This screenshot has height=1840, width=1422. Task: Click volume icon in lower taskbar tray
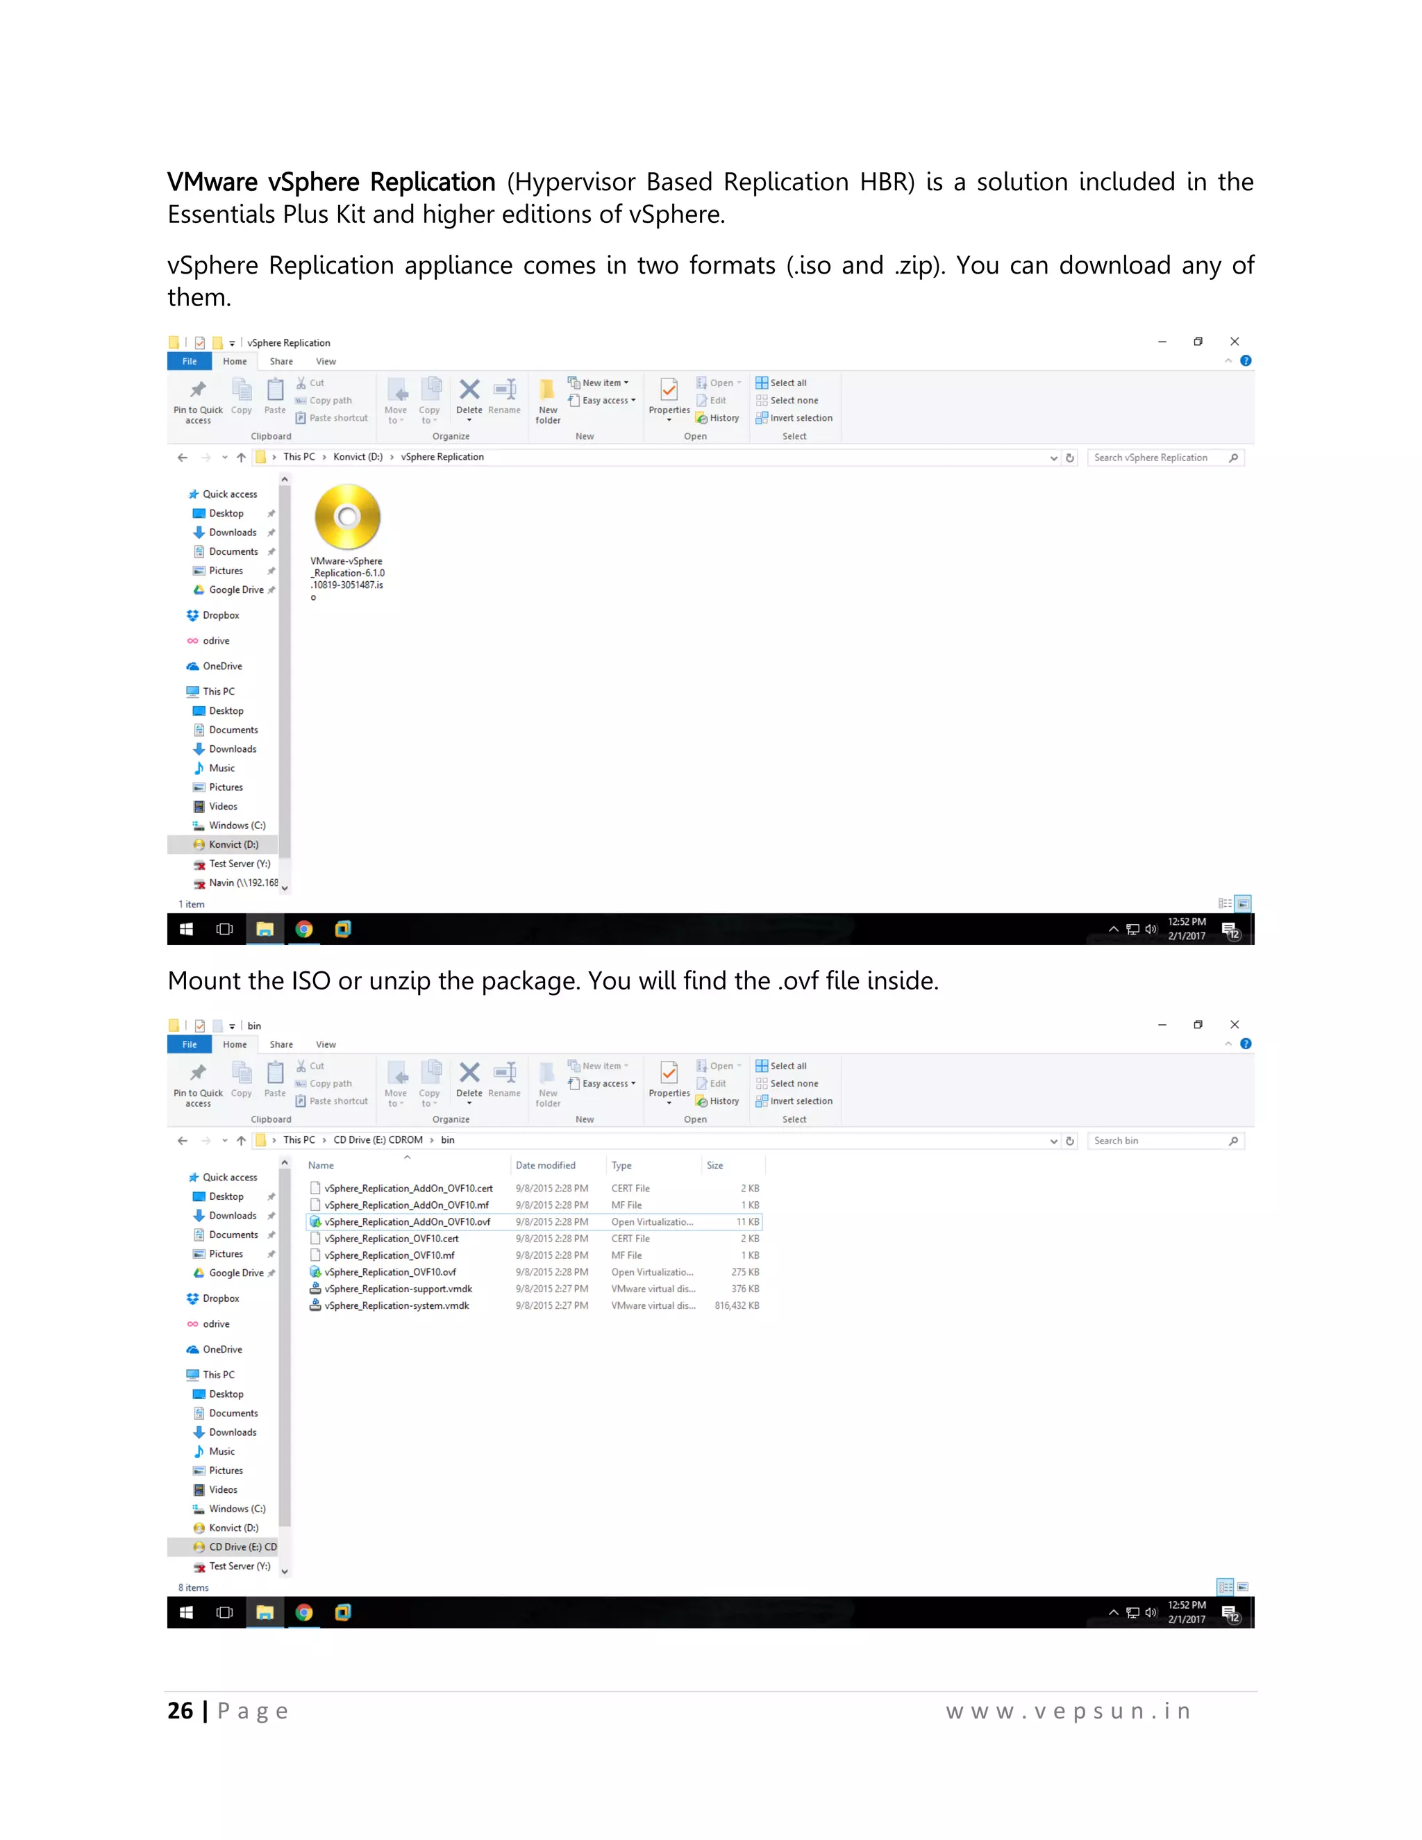pyautogui.click(x=1152, y=1612)
